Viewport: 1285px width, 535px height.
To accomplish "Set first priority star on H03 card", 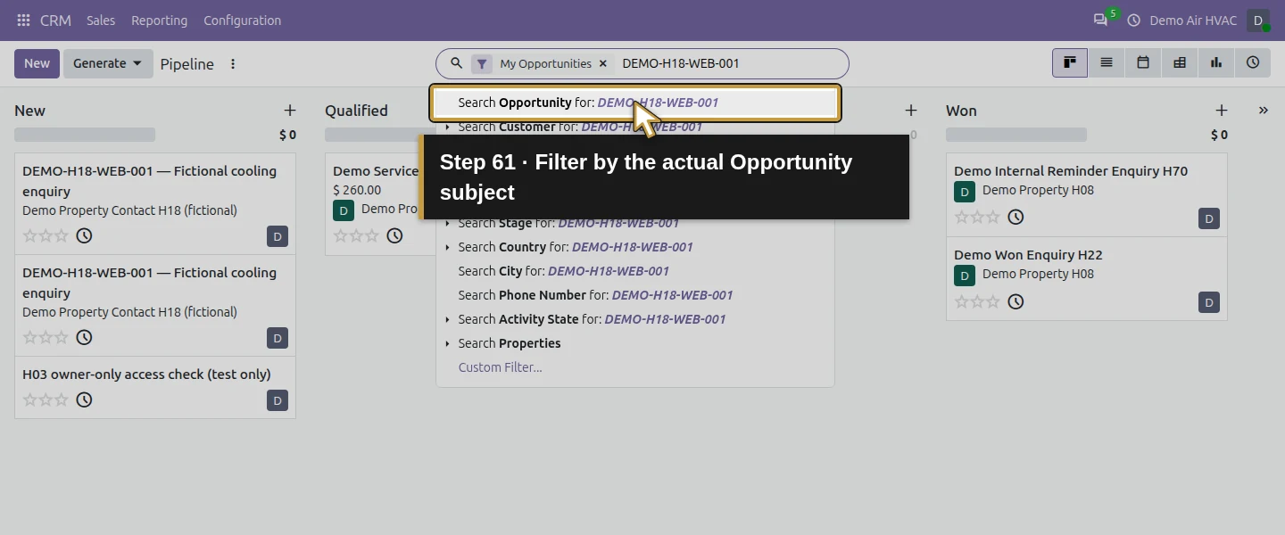I will coord(29,399).
